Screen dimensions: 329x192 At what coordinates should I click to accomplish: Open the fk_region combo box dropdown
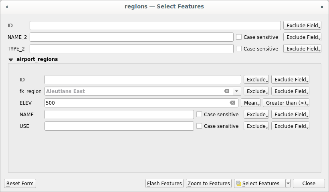point(236,91)
